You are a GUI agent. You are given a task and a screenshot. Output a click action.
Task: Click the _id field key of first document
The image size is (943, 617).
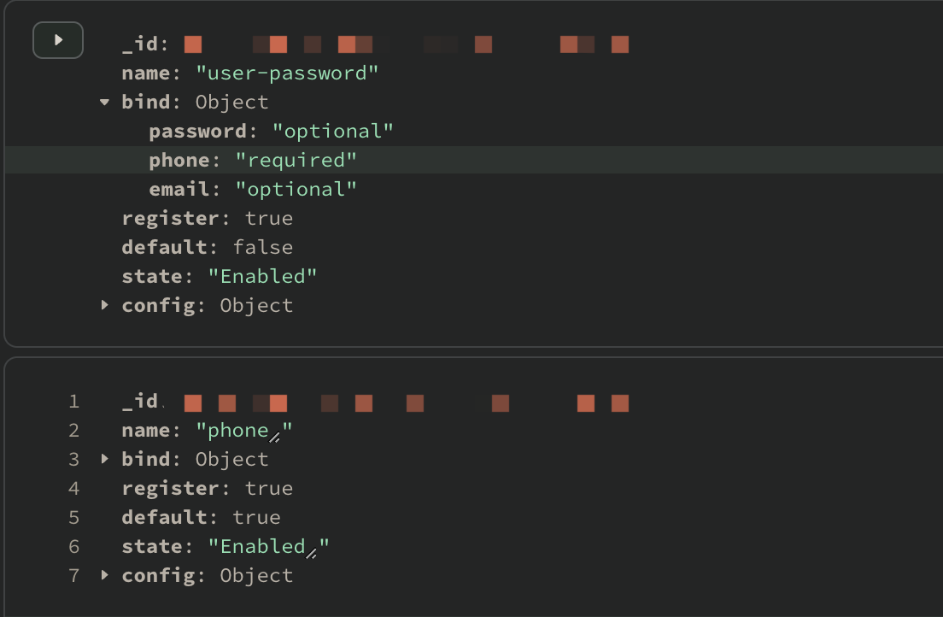pyautogui.click(x=139, y=44)
